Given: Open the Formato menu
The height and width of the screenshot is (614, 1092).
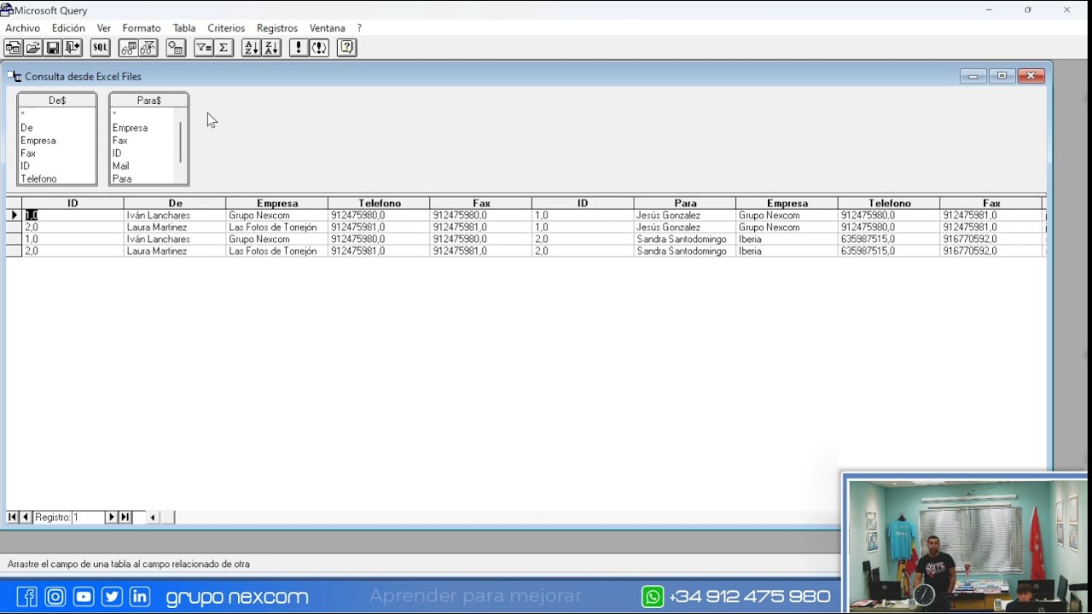Looking at the screenshot, I should pos(142,28).
